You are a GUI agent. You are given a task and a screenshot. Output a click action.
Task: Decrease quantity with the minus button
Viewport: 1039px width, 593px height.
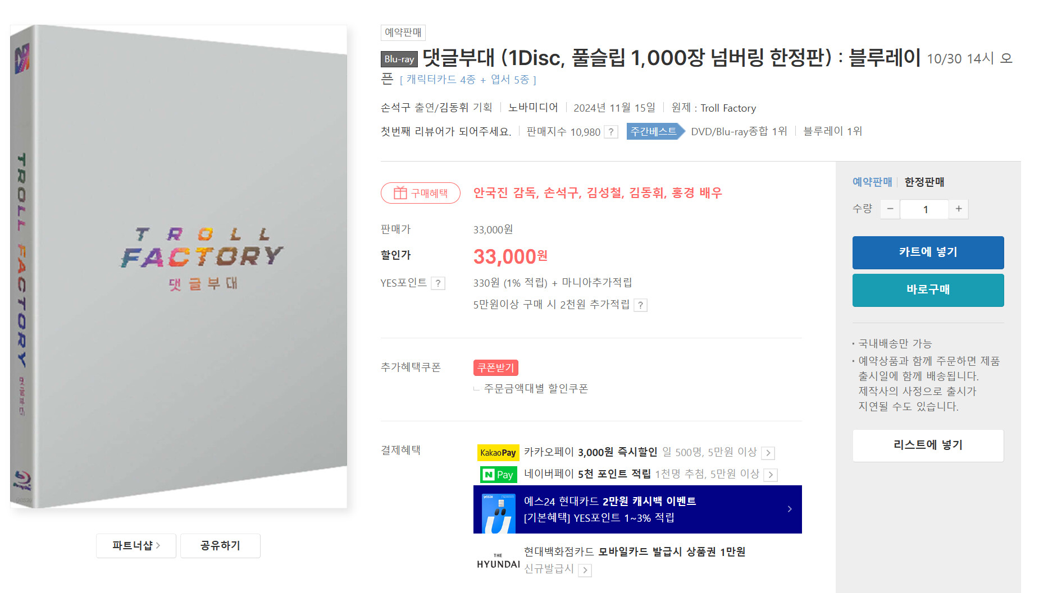890,209
